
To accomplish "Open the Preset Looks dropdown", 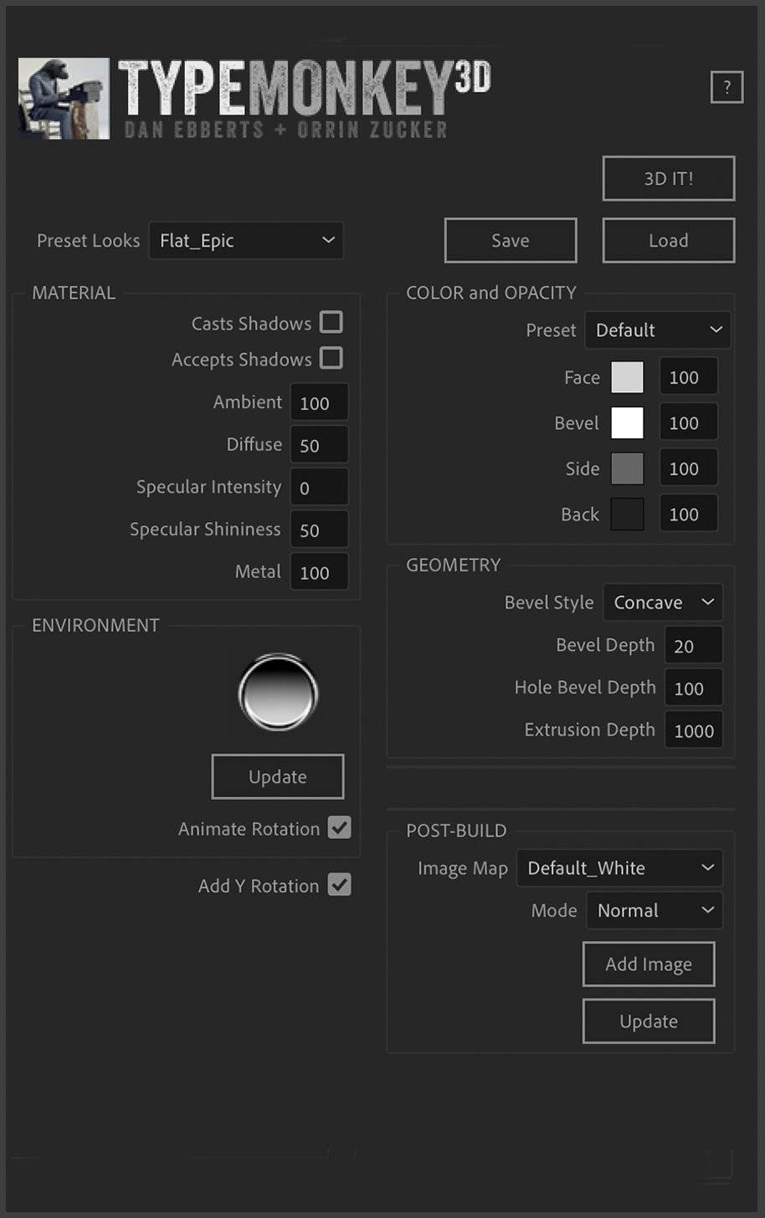I will [246, 240].
